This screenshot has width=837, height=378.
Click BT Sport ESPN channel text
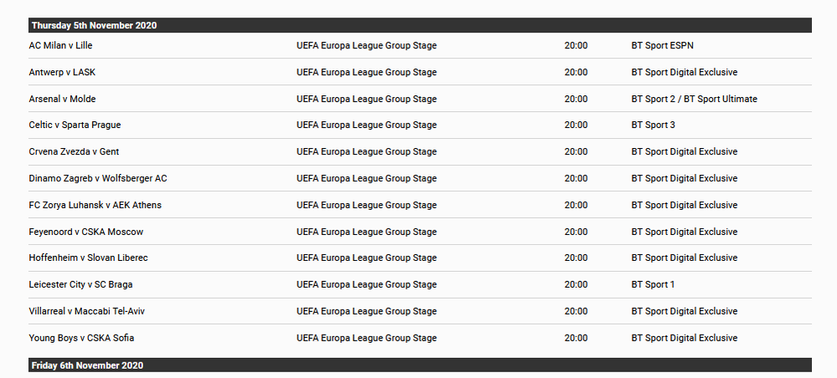point(662,45)
